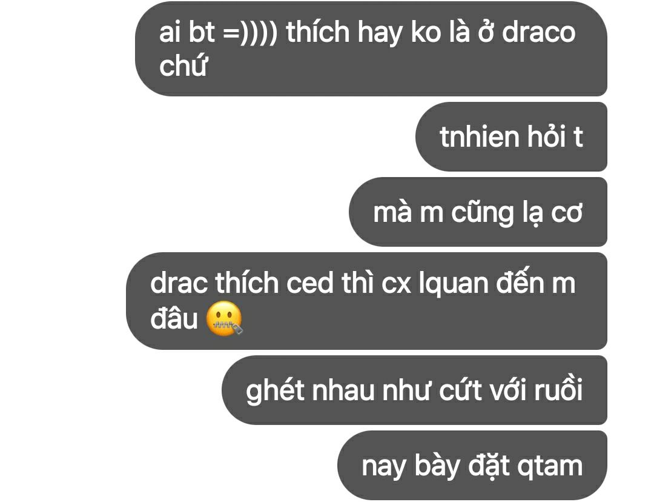Image resolution: width=654 pixels, height=502 pixels.
Task: Click the word 'chứ' on the first bubble's second line
Action: coord(183,65)
